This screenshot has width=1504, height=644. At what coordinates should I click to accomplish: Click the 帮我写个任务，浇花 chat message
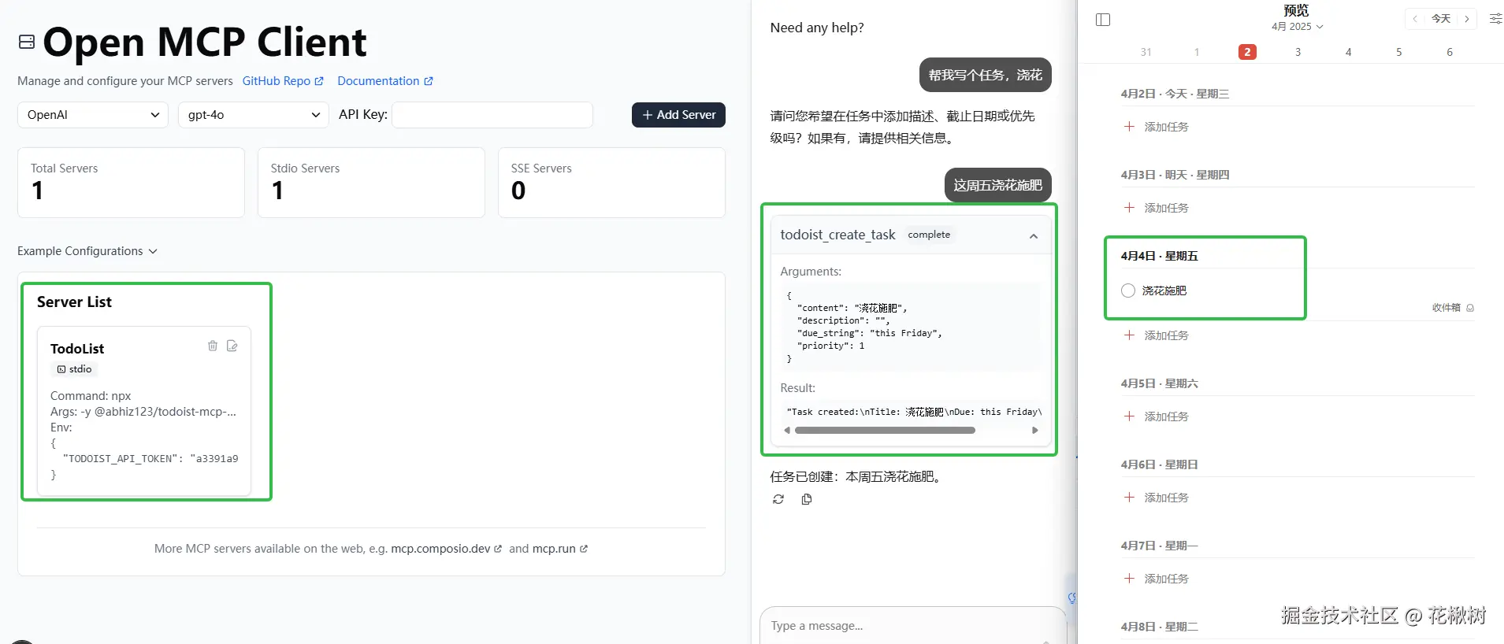coord(985,75)
